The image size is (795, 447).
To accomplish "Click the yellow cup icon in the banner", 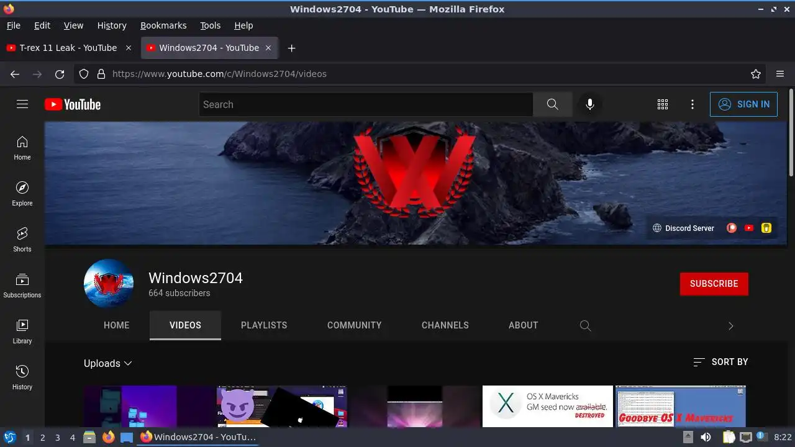I will pyautogui.click(x=766, y=228).
